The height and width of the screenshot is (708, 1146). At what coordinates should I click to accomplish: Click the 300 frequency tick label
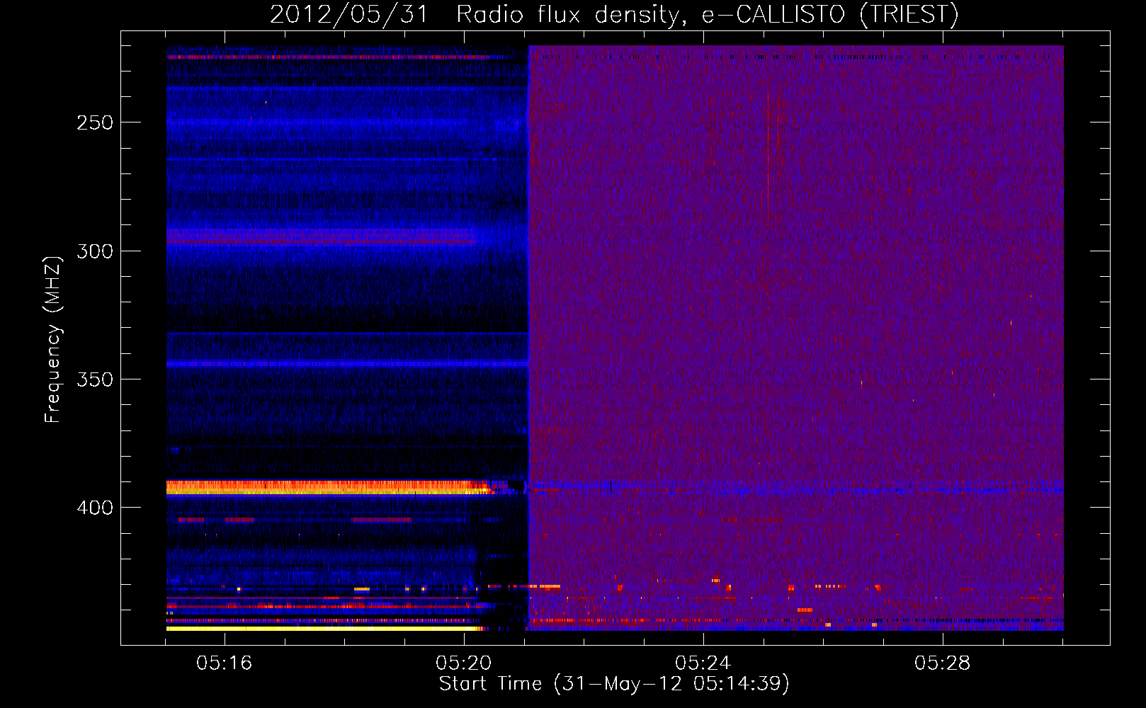click(x=95, y=251)
